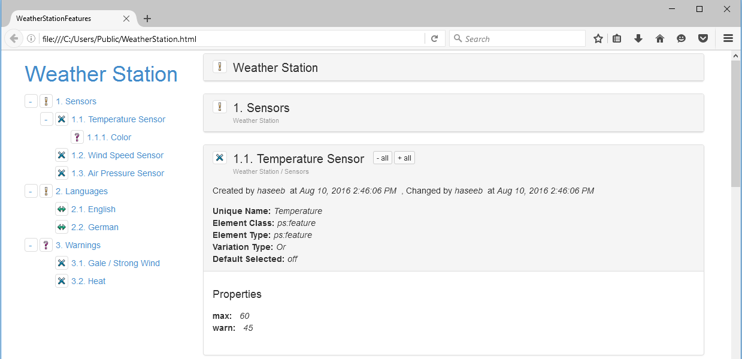Image resolution: width=742 pixels, height=359 pixels.
Task: Click the bookmark star icon
Action: (x=598, y=39)
